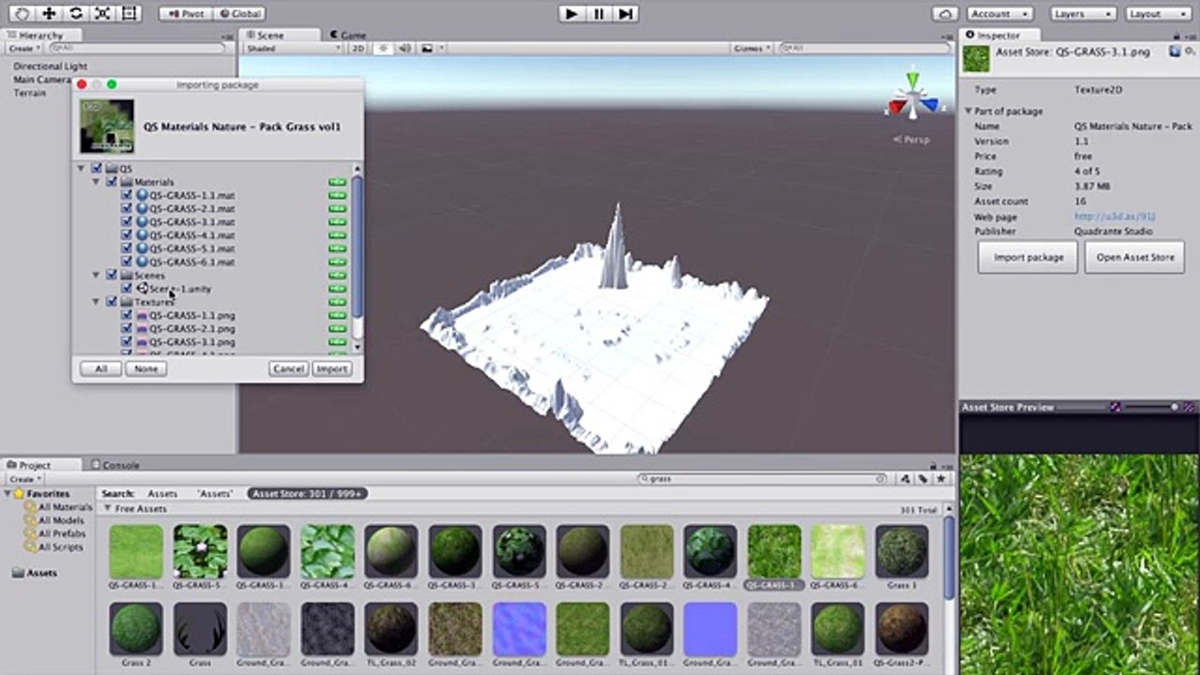Select the Scene tab

coord(270,35)
